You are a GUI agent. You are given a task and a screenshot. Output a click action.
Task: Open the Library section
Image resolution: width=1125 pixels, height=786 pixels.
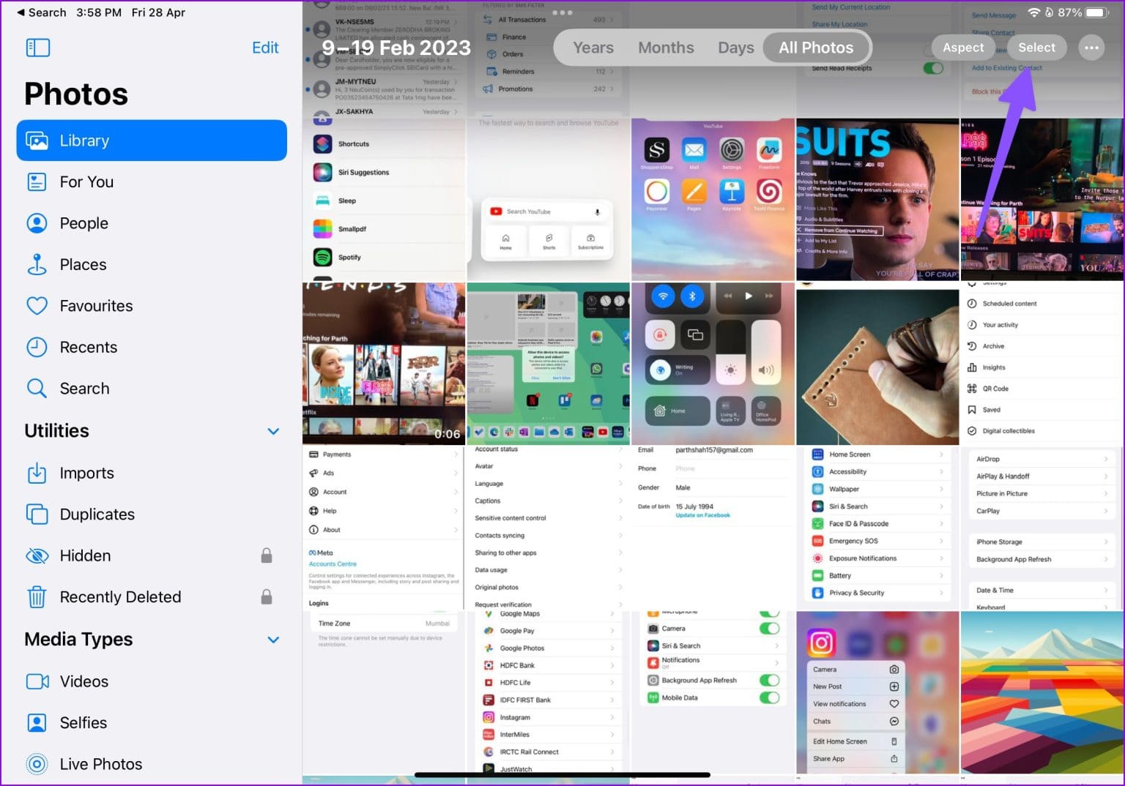tap(152, 141)
